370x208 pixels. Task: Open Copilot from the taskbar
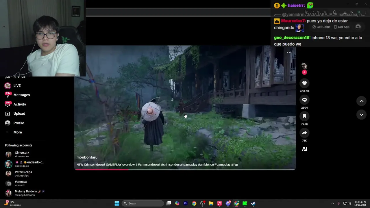point(177,203)
